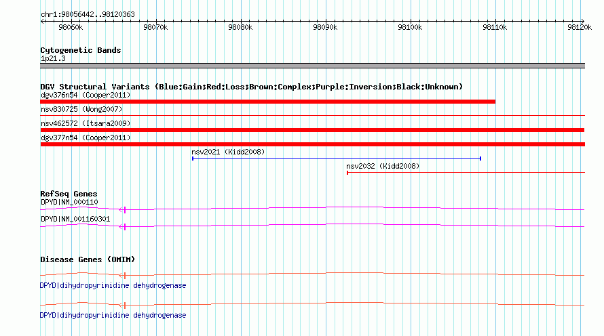Click the DGV Structural Variants track title
604x336 pixels.
point(252,87)
